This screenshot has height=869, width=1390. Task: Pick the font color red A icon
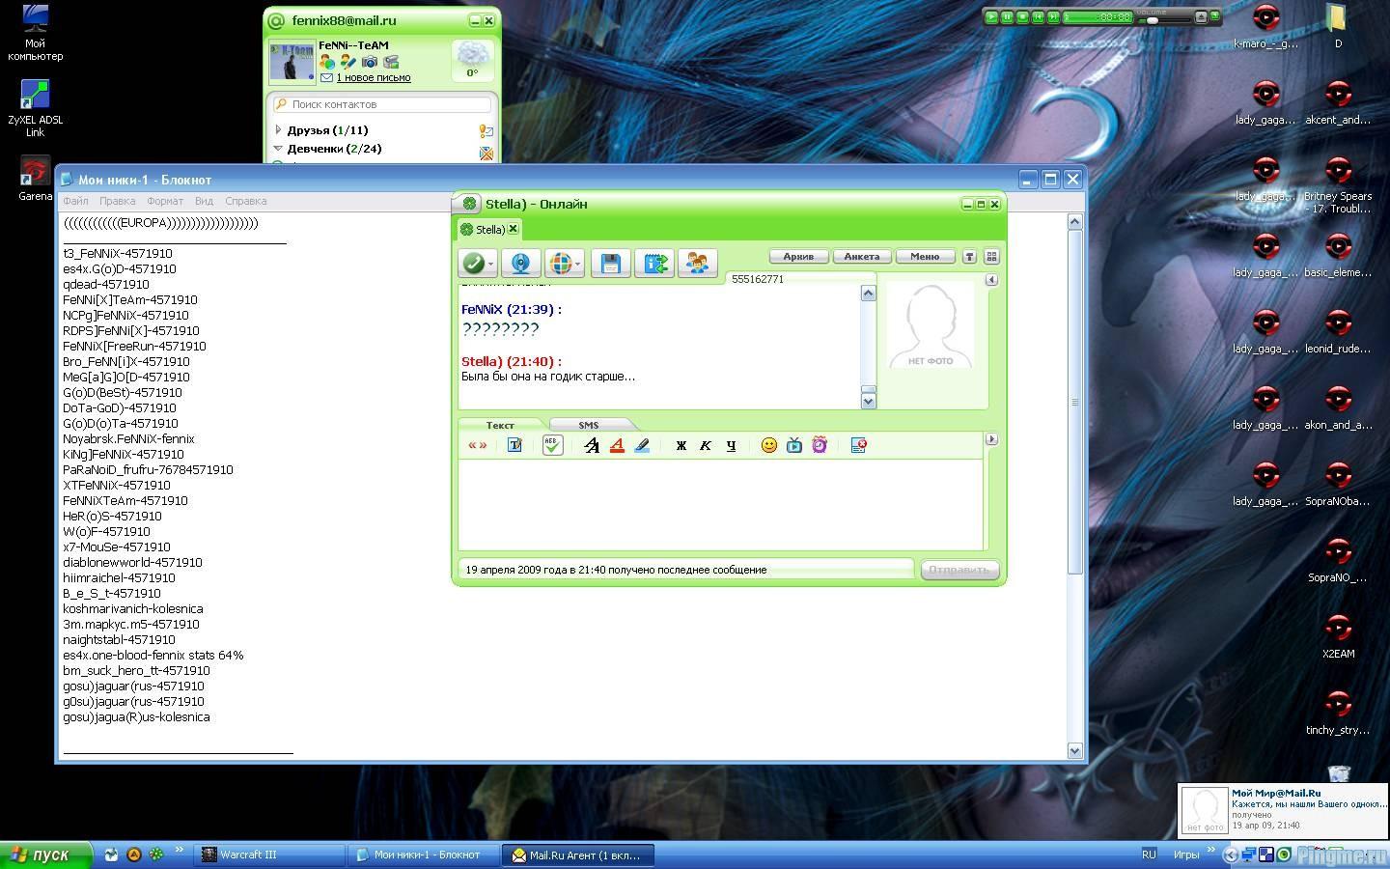pyautogui.click(x=617, y=445)
